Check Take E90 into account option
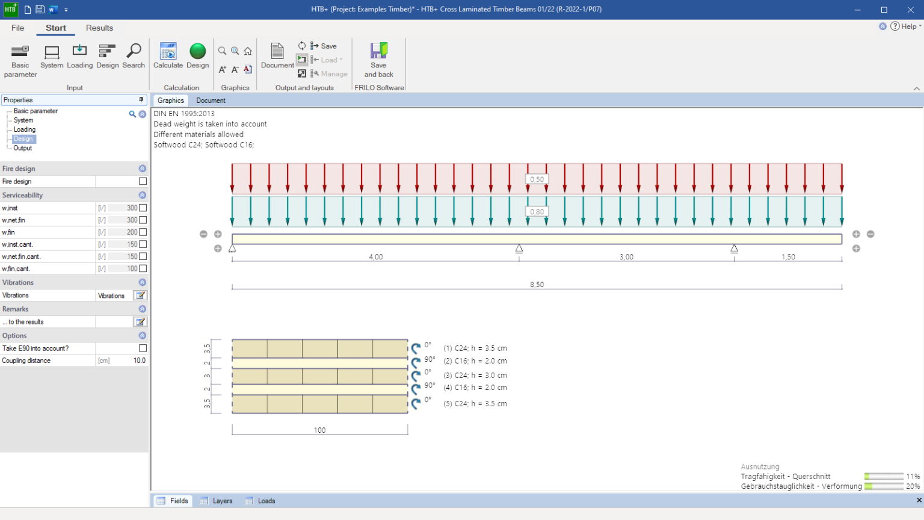 click(x=143, y=348)
